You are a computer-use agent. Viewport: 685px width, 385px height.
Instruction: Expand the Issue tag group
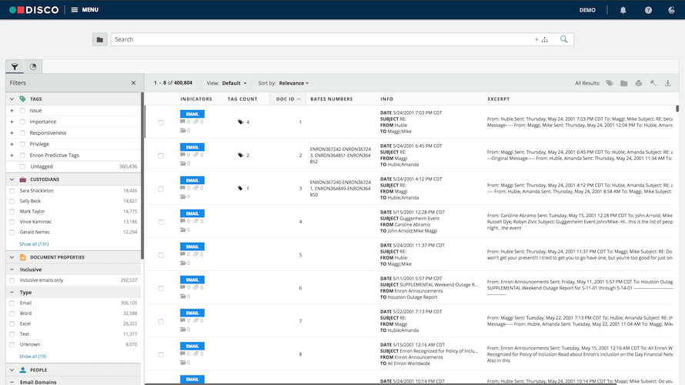point(12,111)
